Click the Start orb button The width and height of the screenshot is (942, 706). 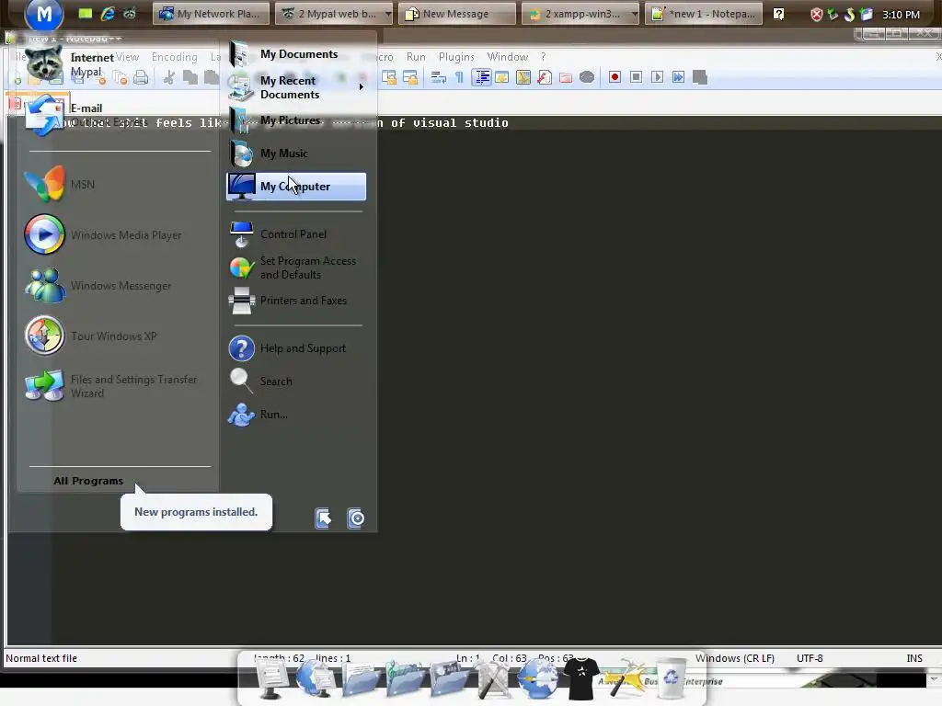[44, 13]
